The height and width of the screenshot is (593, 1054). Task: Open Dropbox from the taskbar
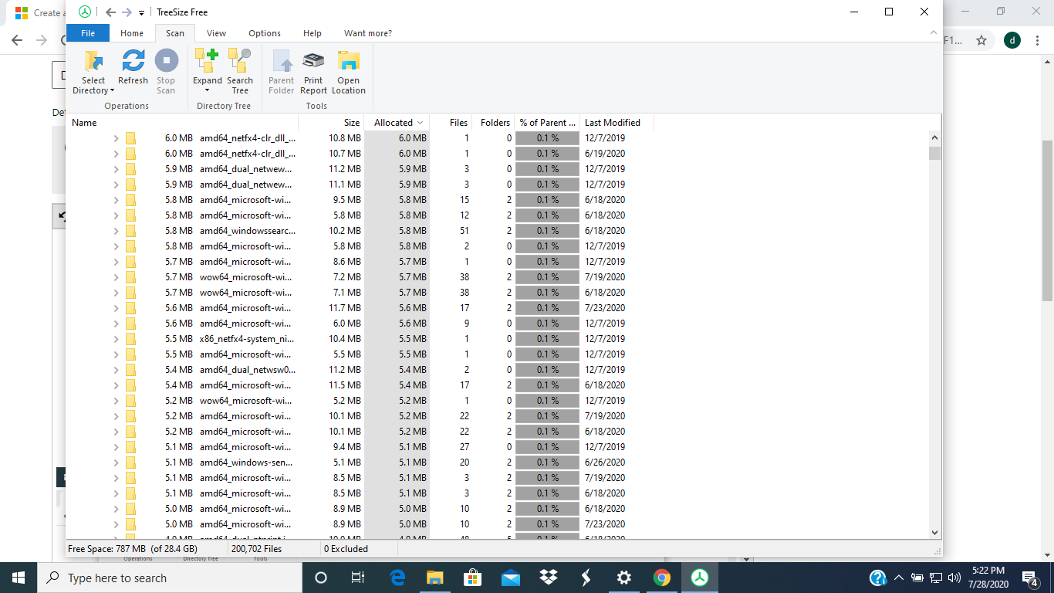[548, 578]
